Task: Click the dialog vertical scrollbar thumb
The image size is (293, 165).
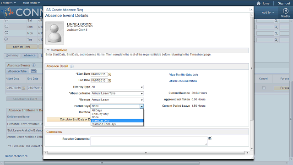Action: pyautogui.click(x=251, y=68)
